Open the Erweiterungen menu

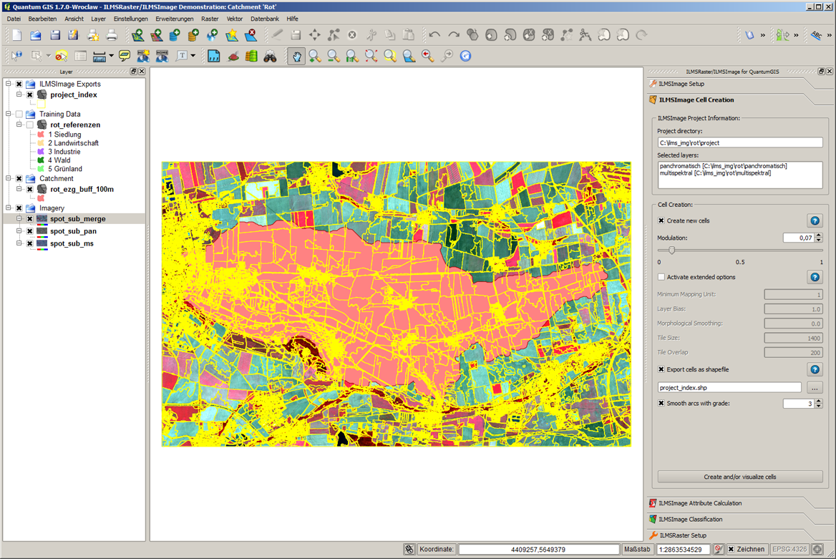pyautogui.click(x=175, y=19)
